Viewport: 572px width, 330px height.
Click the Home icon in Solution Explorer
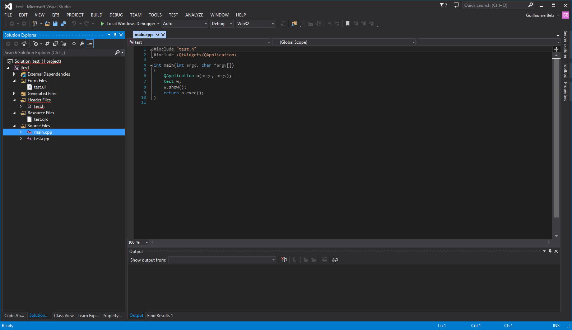(x=24, y=44)
